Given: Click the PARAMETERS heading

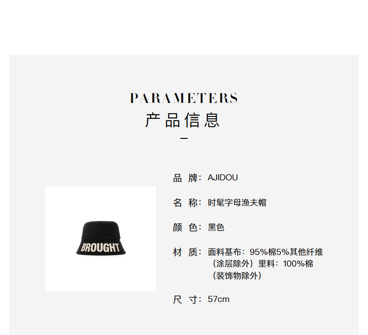Looking at the screenshot, I should pos(184,98).
